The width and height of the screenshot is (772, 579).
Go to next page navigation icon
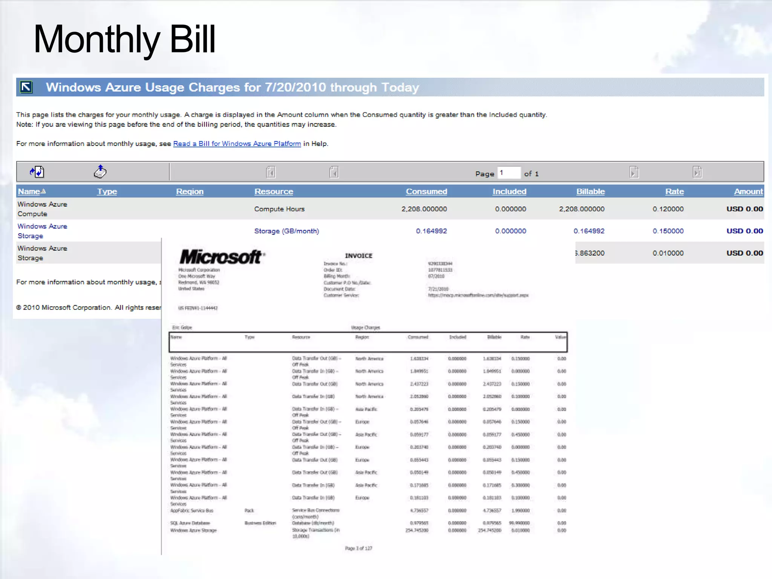634,172
